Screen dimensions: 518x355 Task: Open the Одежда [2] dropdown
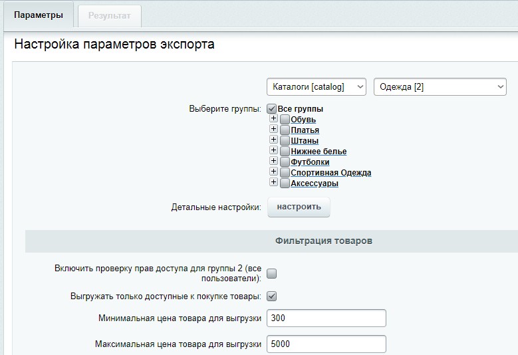tap(440, 87)
